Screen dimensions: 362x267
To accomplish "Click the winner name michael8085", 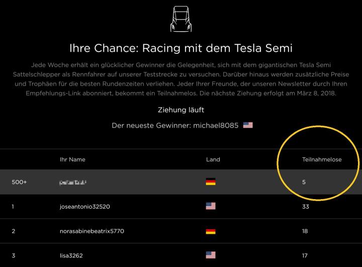I will 216,125.
